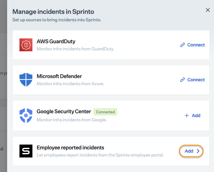214x172 pixels.
Task: Select the Employee reported incidents title
Action: tap(70, 147)
